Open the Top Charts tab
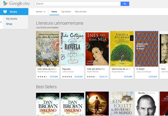This screenshot has width=168, height=116. [66, 12]
